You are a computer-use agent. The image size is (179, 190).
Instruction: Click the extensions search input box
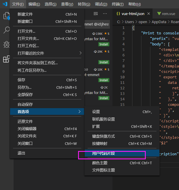point(97,25)
